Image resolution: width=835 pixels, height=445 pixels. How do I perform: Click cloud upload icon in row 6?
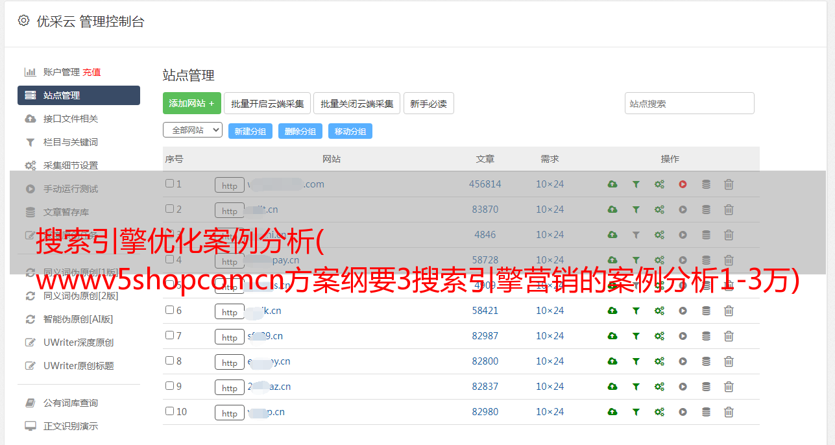[x=612, y=311]
